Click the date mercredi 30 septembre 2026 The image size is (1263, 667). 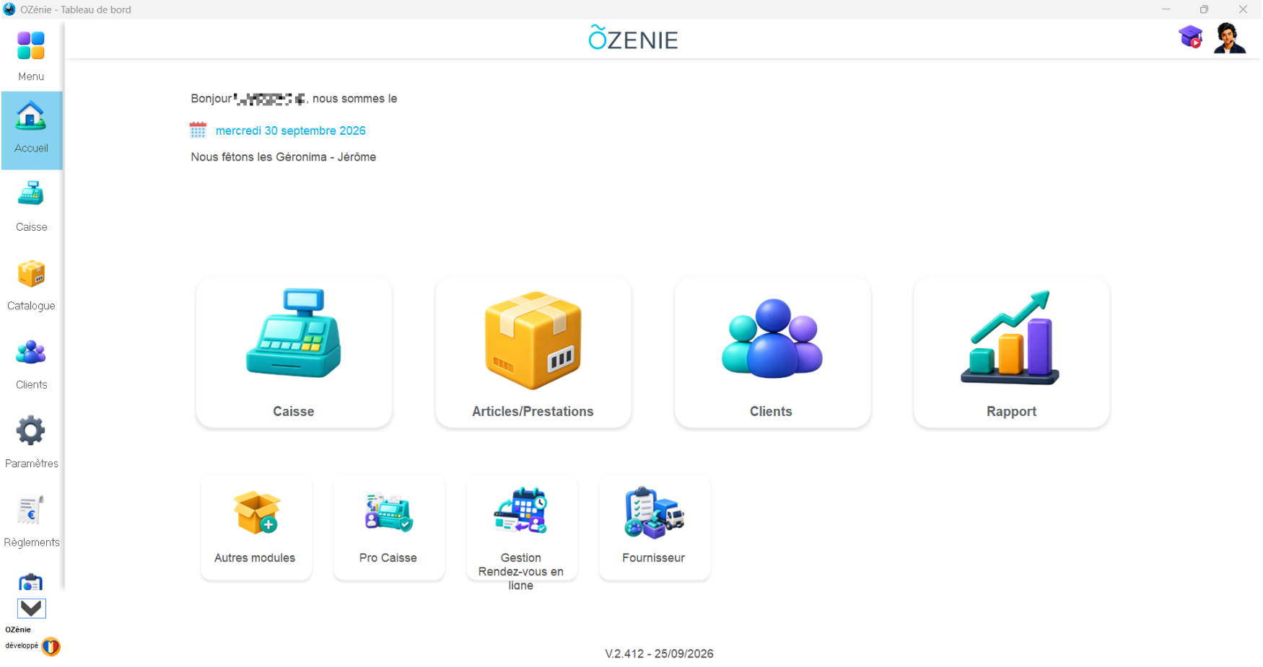tap(291, 131)
